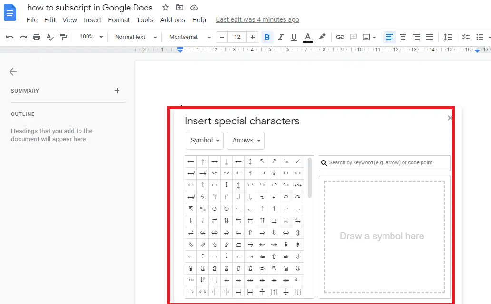Image resolution: width=491 pixels, height=304 pixels.
Task: Run the Spelling and grammar check icon
Action: [x=50, y=37]
